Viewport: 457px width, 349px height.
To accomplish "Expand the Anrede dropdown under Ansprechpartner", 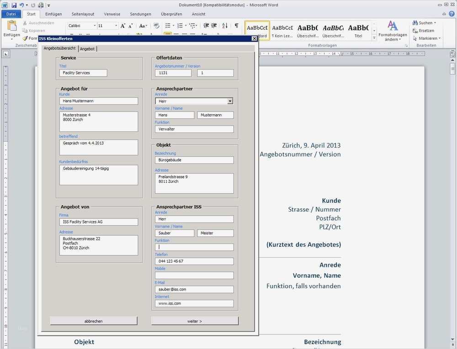I will pyautogui.click(x=230, y=101).
